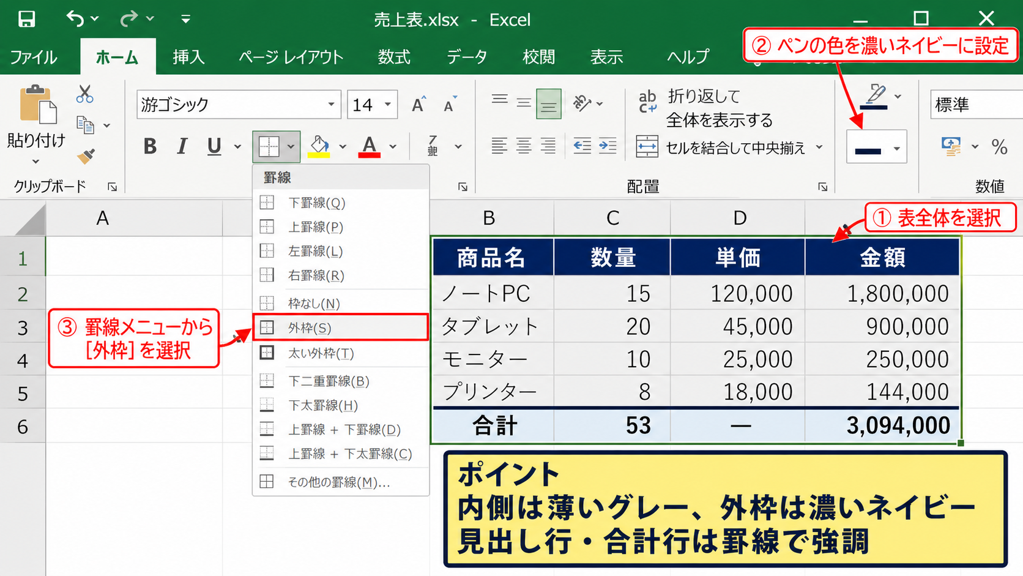The height and width of the screenshot is (576, 1023).
Task: Click Align Left icon
Action: pos(500,146)
